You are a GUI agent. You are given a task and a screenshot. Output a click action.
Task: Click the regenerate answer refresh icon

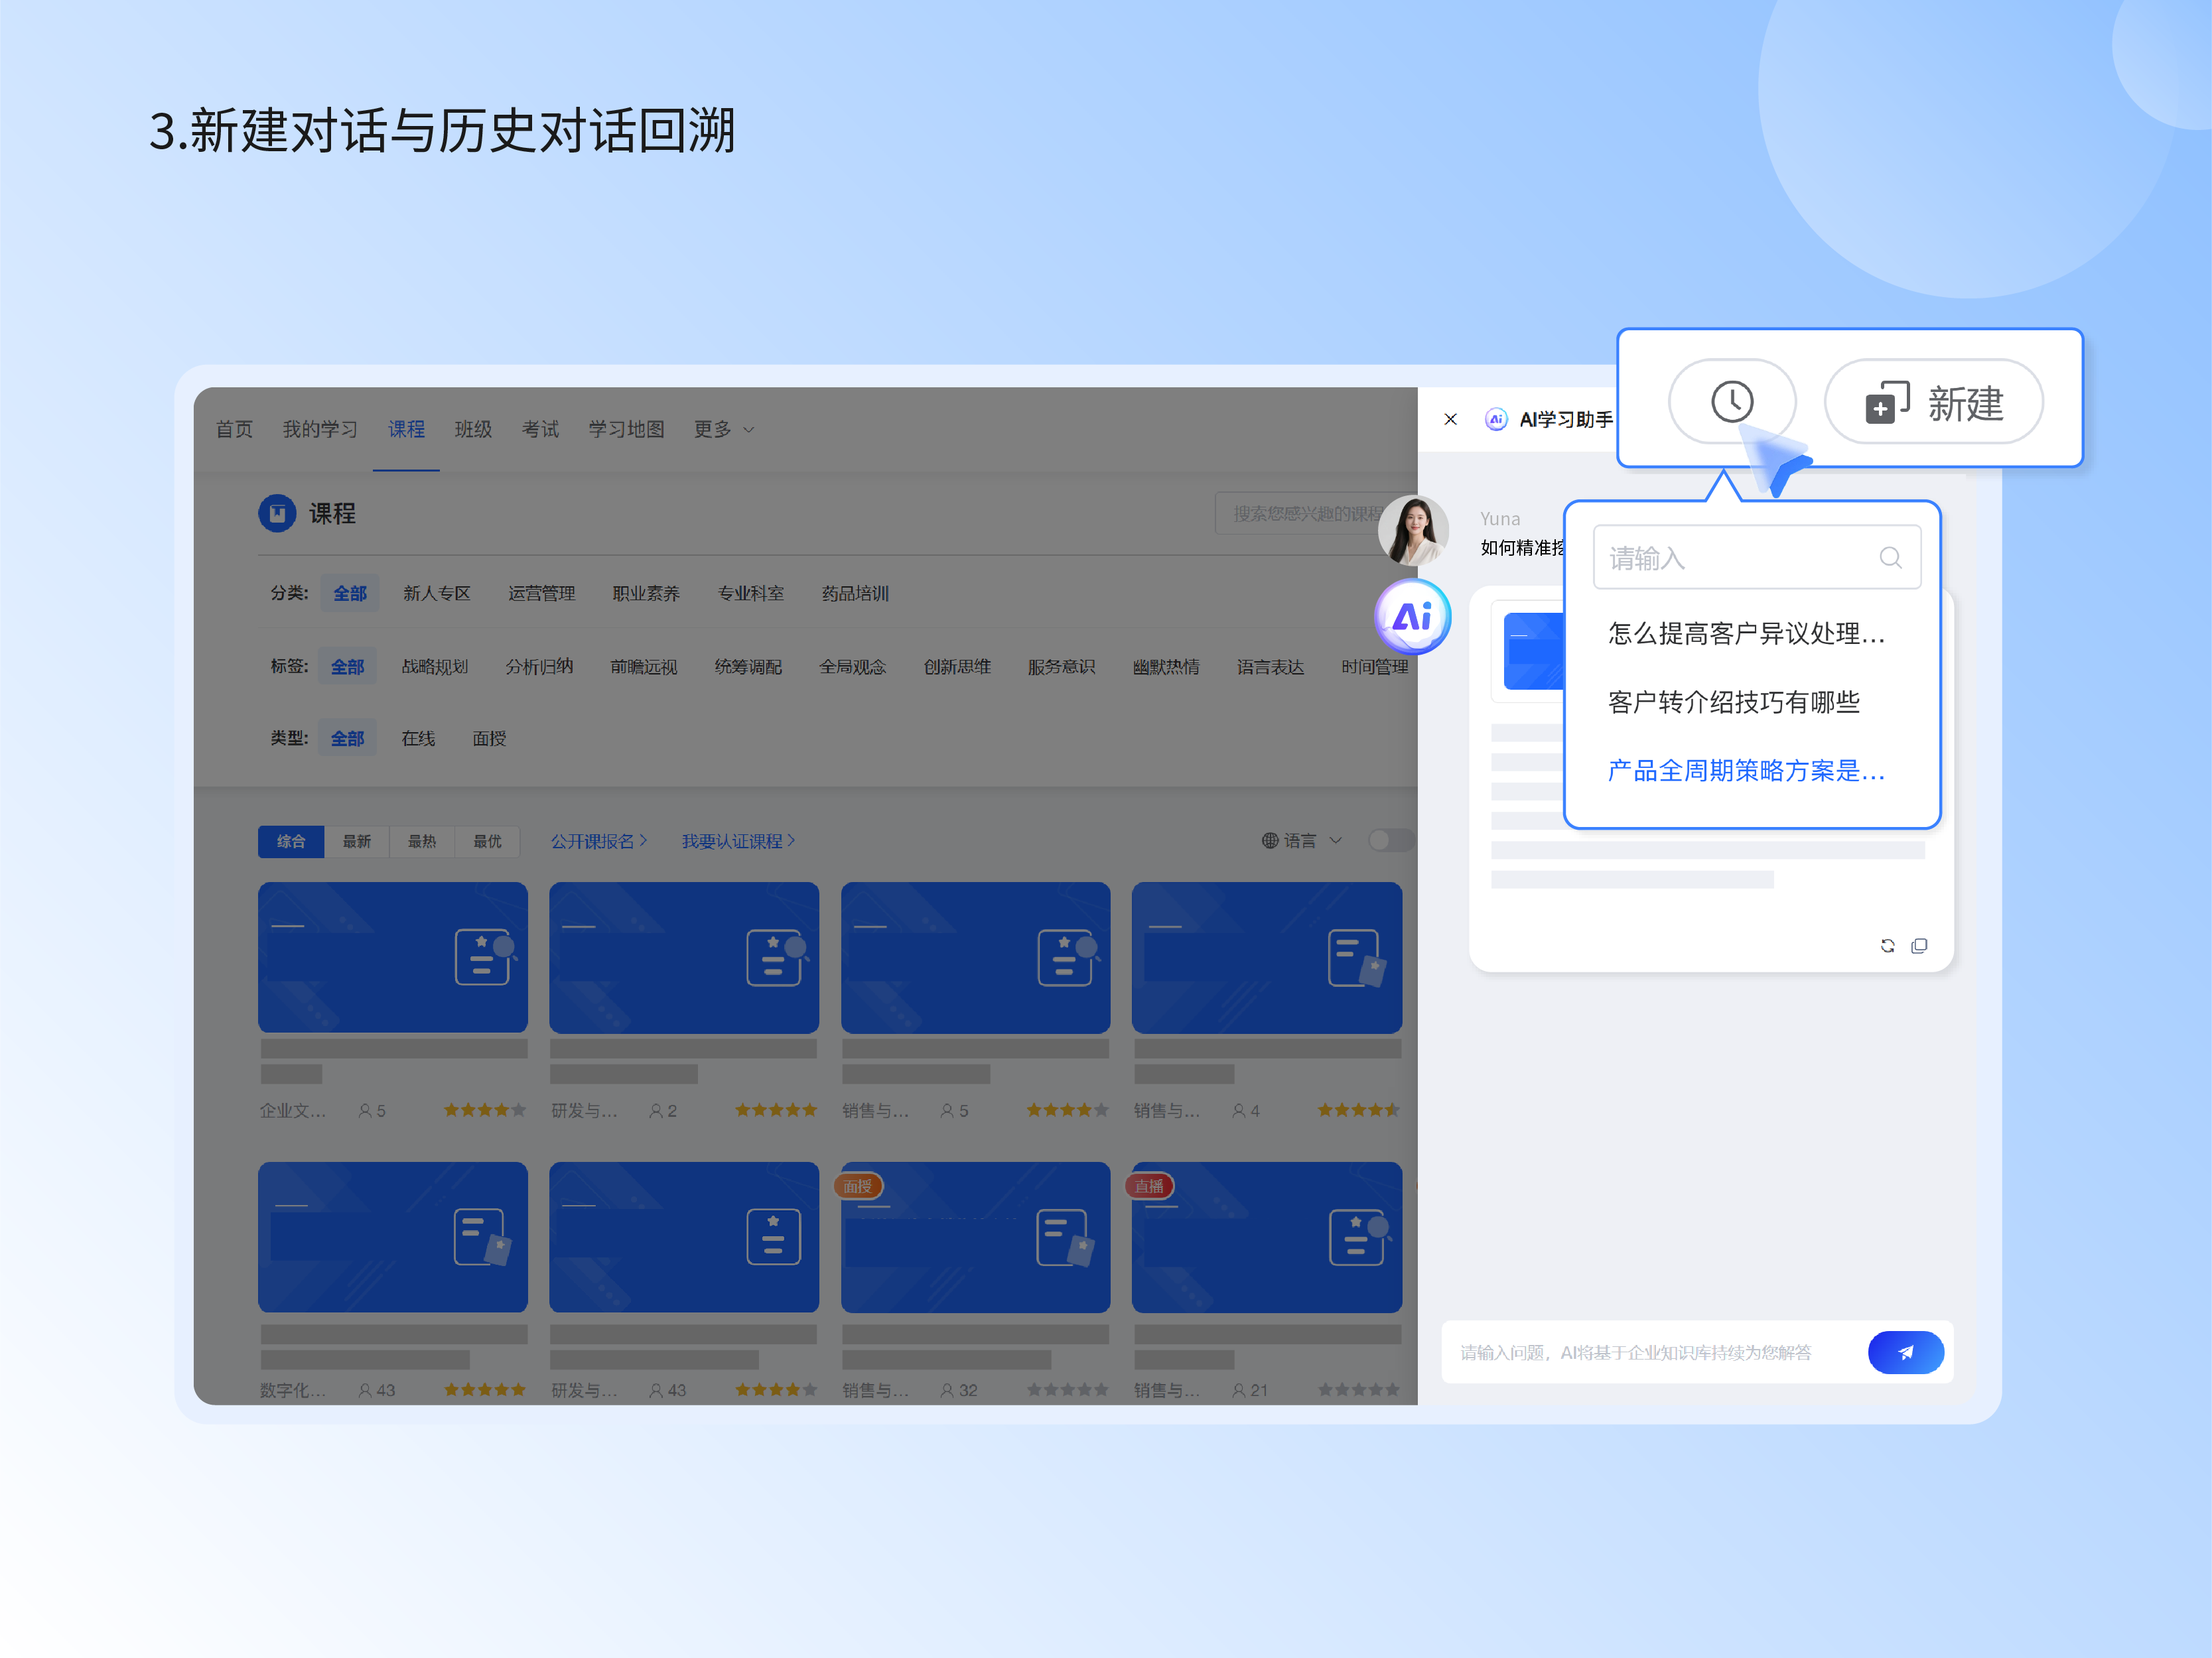click(x=1887, y=946)
